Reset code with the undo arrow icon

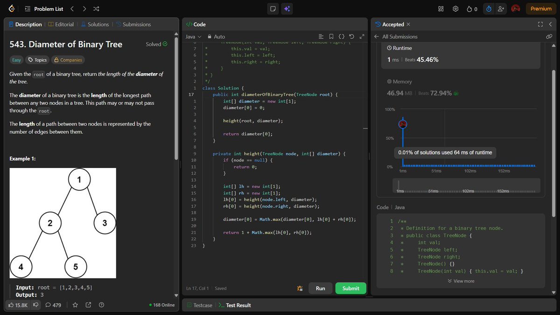point(351,36)
